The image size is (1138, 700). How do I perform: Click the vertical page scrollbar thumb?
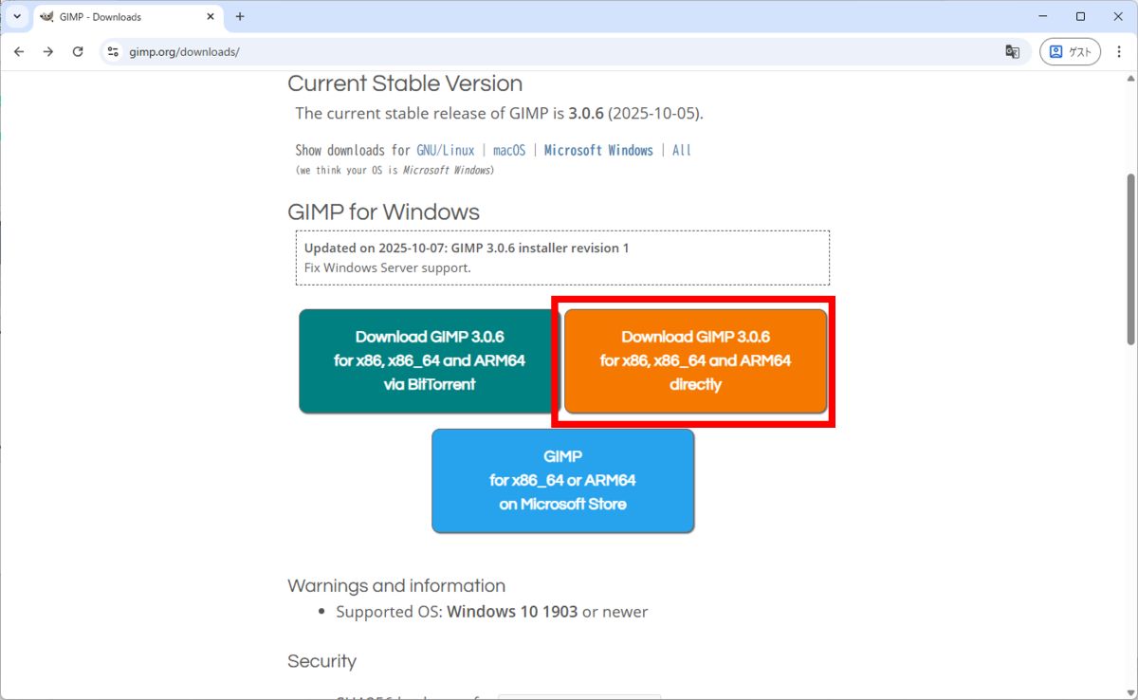[1129, 259]
